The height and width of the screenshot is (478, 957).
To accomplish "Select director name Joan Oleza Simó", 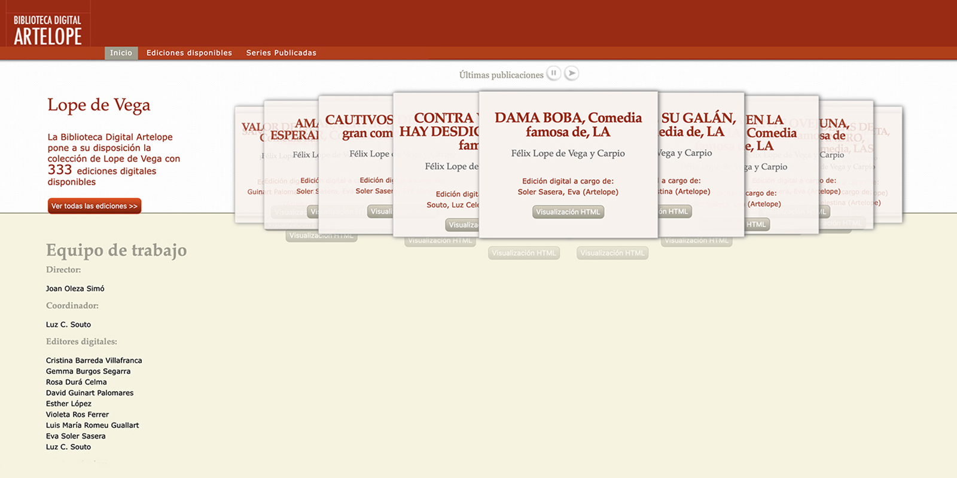I will pos(75,289).
